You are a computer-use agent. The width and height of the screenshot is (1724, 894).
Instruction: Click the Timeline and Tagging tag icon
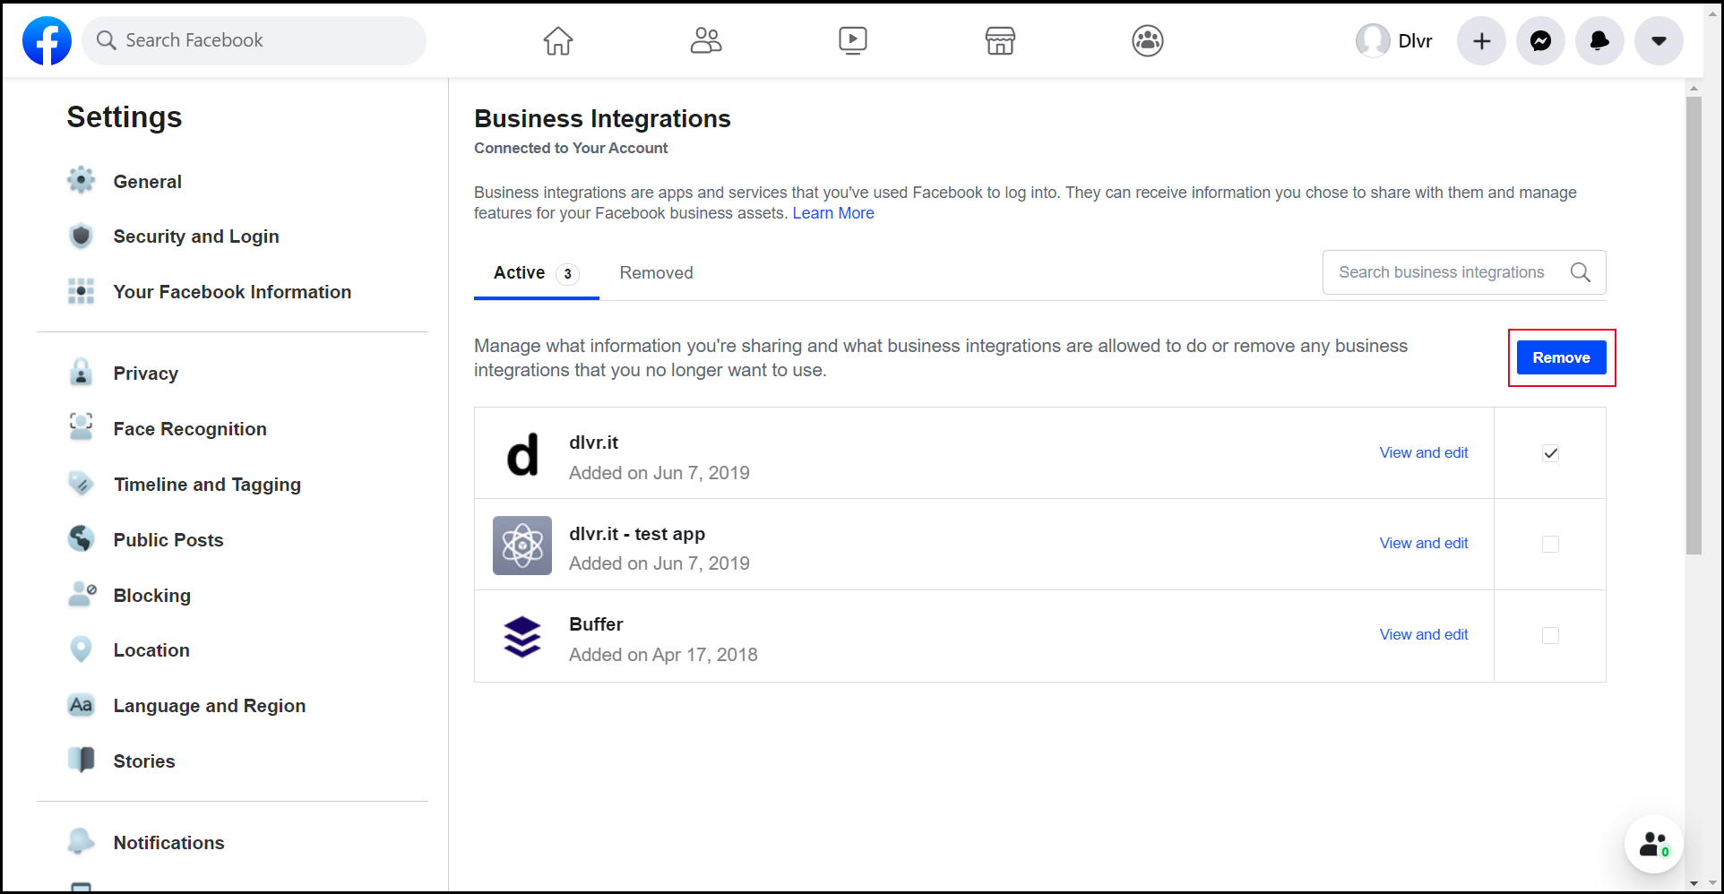[x=81, y=484]
